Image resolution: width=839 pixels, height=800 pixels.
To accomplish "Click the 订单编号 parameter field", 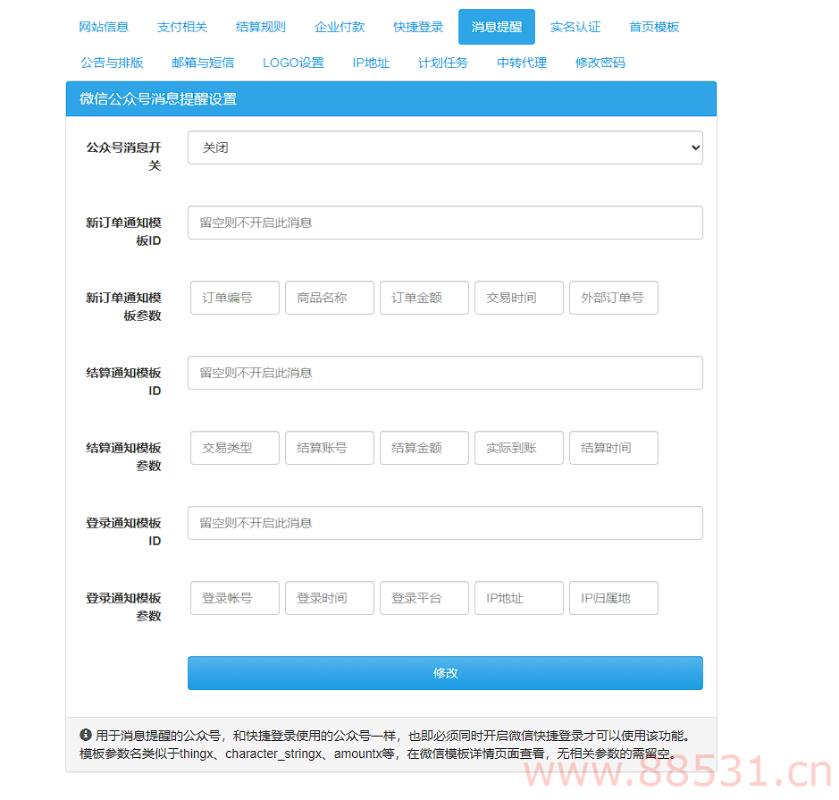I will 234,298.
